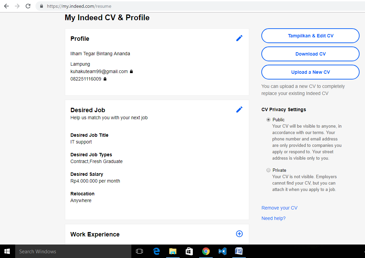The image size is (365, 258).
Task: Edit the Profile section with pencil icon
Action: [239, 38]
